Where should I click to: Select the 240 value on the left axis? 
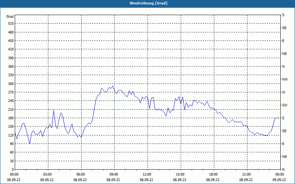[x=11, y=101]
